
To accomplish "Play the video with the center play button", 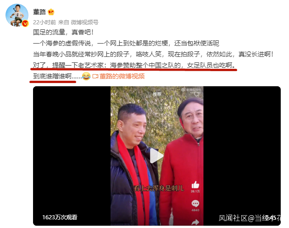I will pos(156,156).
